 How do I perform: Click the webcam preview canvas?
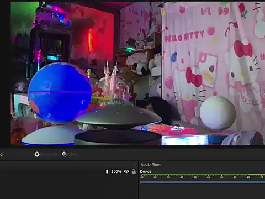[x=137, y=74]
